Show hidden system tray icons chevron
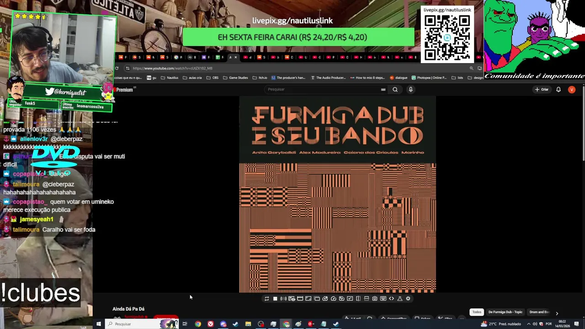Image resolution: width=585 pixels, height=329 pixels. pyautogui.click(x=529, y=324)
